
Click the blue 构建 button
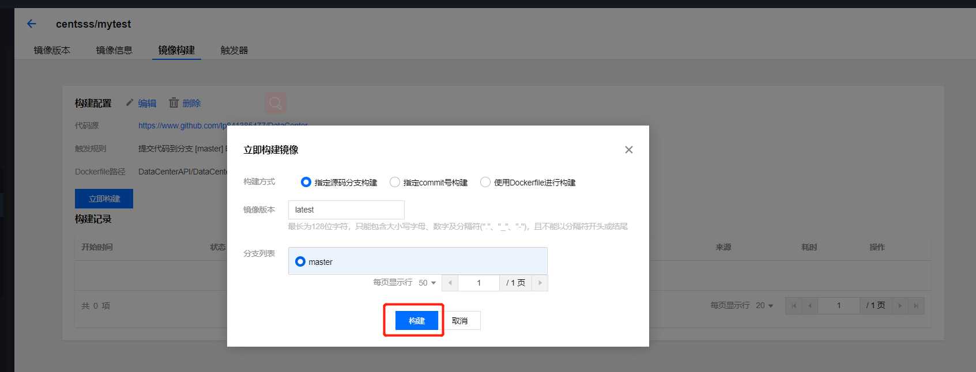point(417,321)
